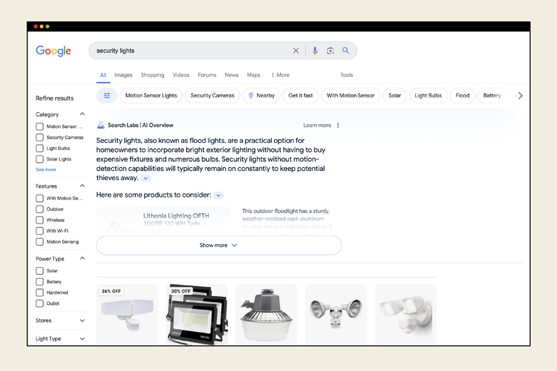The height and width of the screenshot is (371, 557).
Task: Switch to the Shopping tab
Action: (x=152, y=75)
